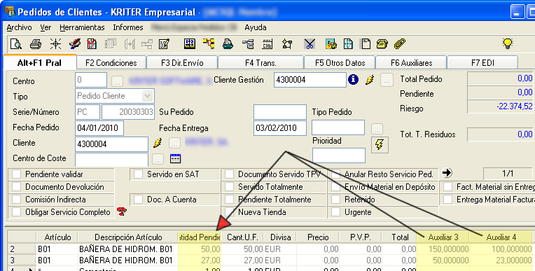Viewport: 535px width, 271px height.
Task: Open the Informes menu
Action: [x=128, y=27]
